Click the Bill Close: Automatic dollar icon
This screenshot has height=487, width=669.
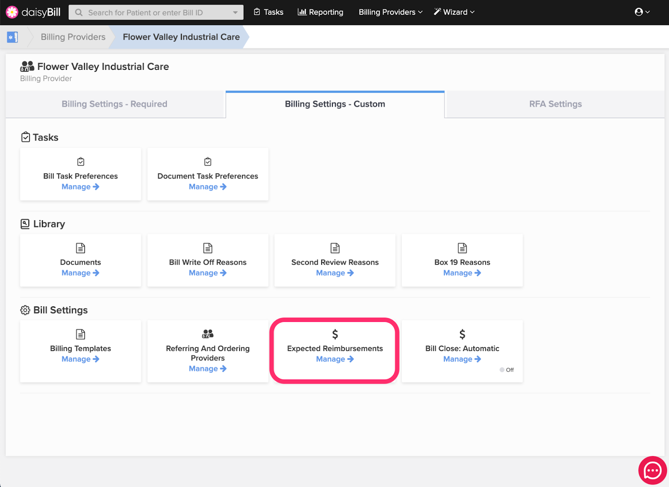(x=462, y=334)
